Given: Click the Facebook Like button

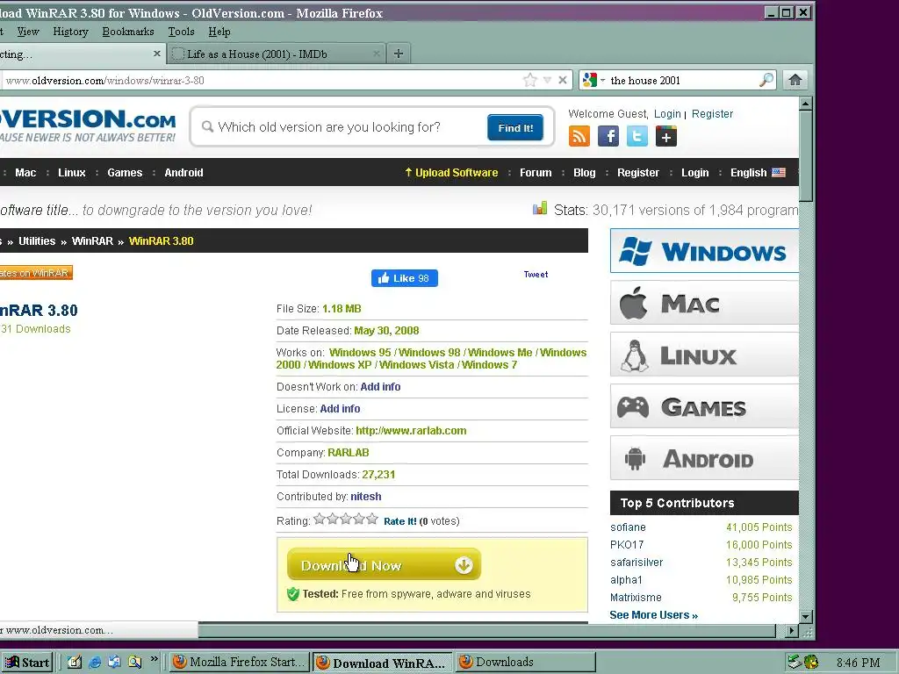Looking at the screenshot, I should point(404,278).
